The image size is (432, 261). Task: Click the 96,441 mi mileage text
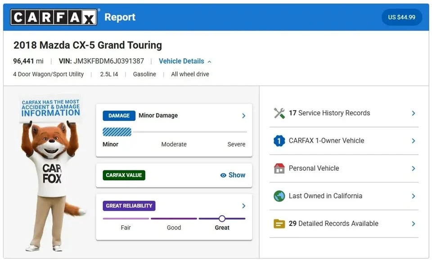[x=28, y=61]
